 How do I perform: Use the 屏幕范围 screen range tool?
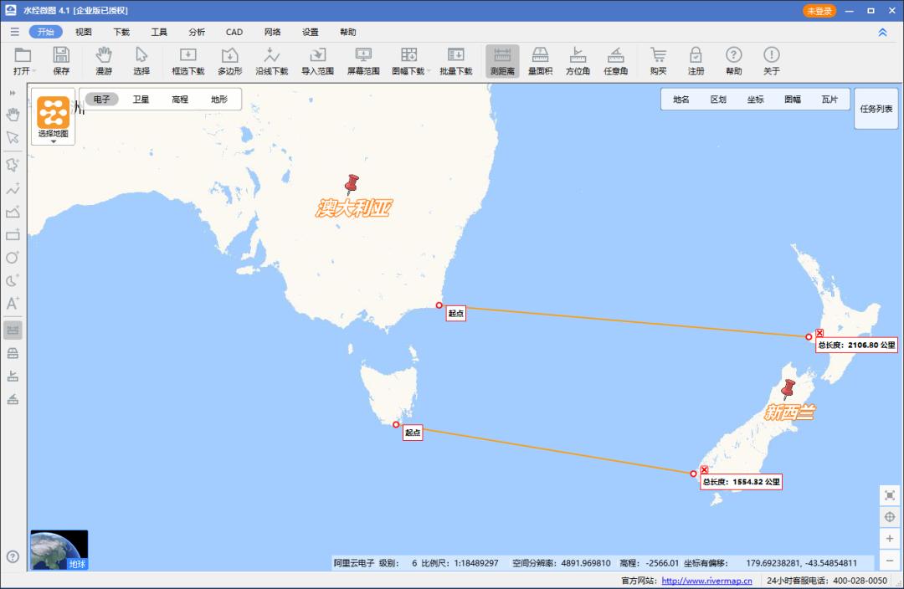pos(363,60)
